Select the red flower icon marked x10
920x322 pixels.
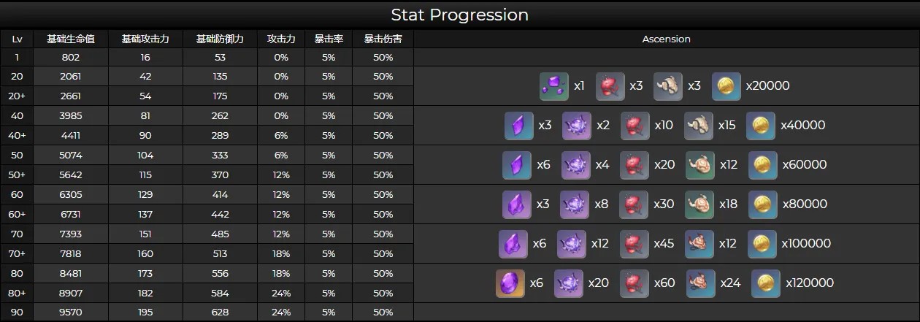point(635,126)
